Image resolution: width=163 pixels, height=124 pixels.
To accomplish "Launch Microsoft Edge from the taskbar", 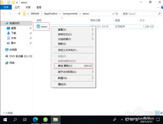I will [36, 120].
